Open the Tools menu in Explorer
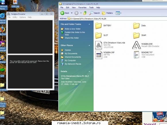 [91, 7]
